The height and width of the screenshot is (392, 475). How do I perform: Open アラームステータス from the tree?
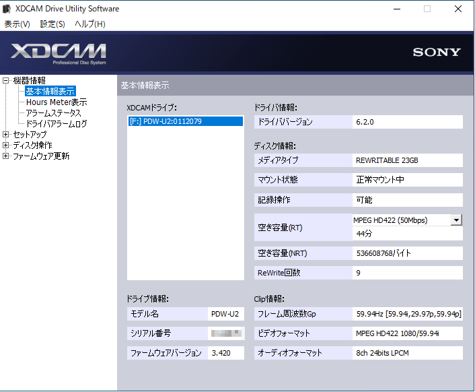53,113
